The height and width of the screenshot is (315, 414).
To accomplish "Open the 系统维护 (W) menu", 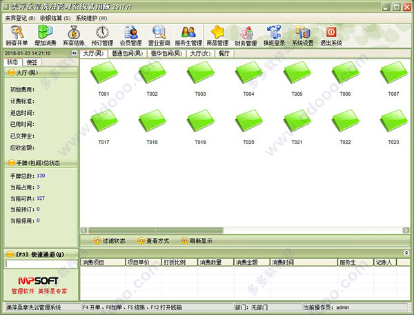I will 91,18.
